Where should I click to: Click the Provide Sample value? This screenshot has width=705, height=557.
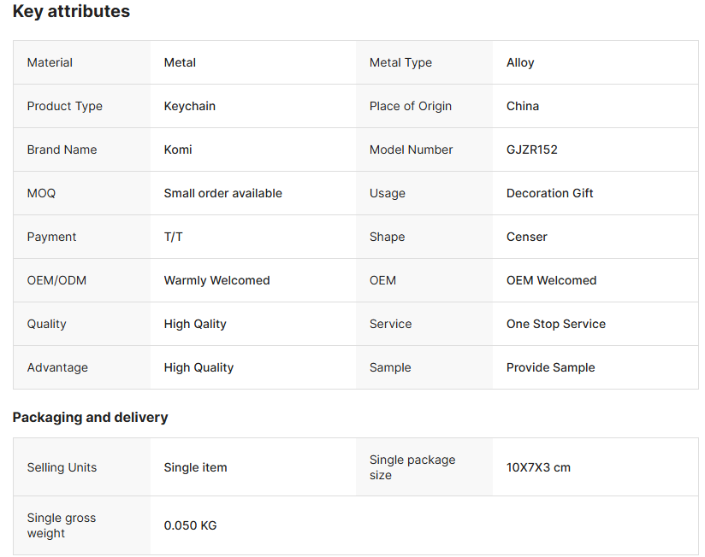[551, 367]
